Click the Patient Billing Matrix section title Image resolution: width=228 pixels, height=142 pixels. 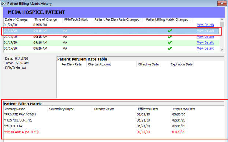[x=23, y=104]
